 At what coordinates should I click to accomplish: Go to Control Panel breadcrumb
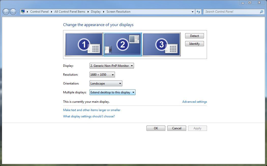(39, 12)
